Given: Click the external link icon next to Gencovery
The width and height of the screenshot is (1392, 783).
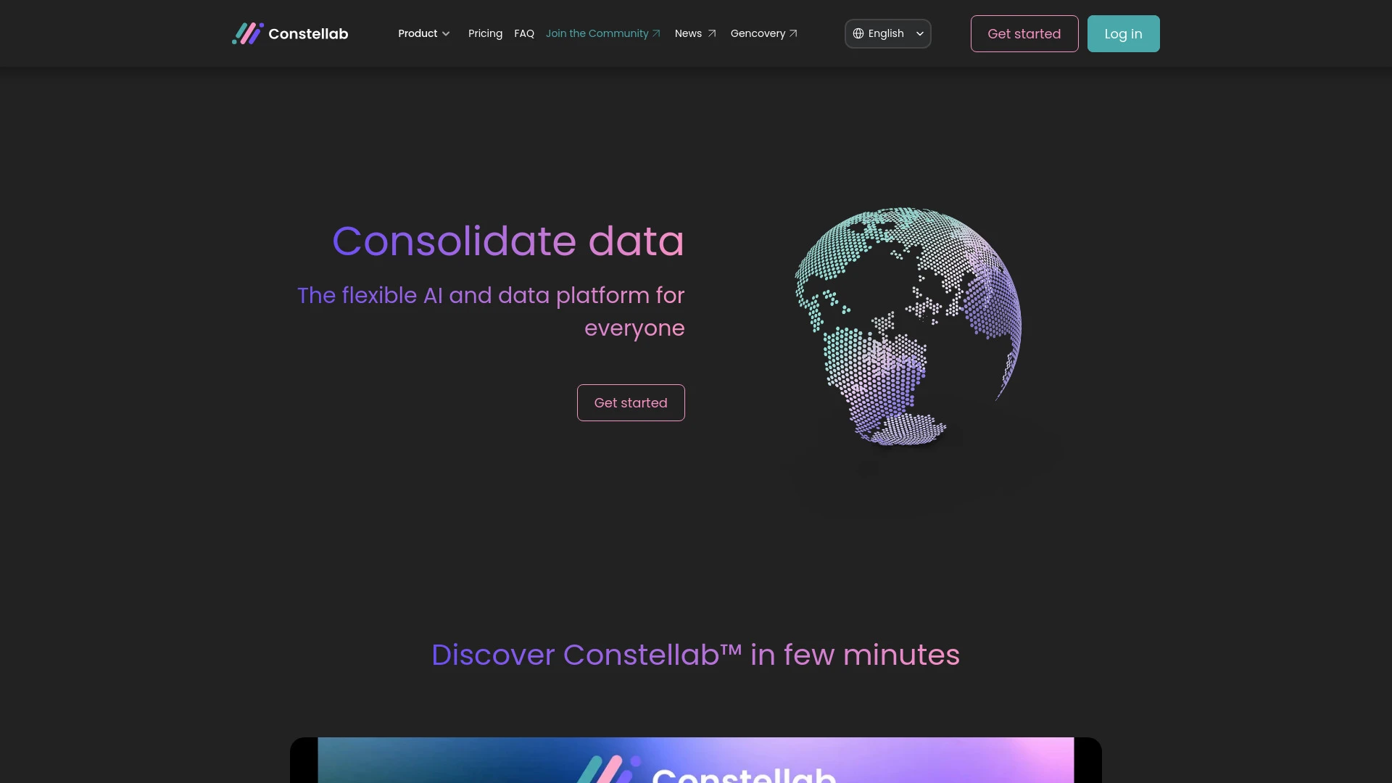Looking at the screenshot, I should point(794,33).
